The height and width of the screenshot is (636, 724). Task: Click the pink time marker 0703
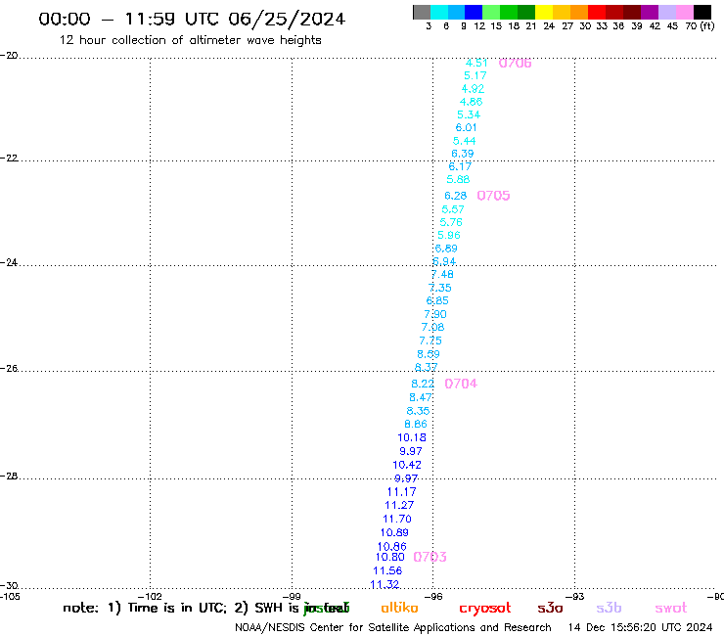430,557
